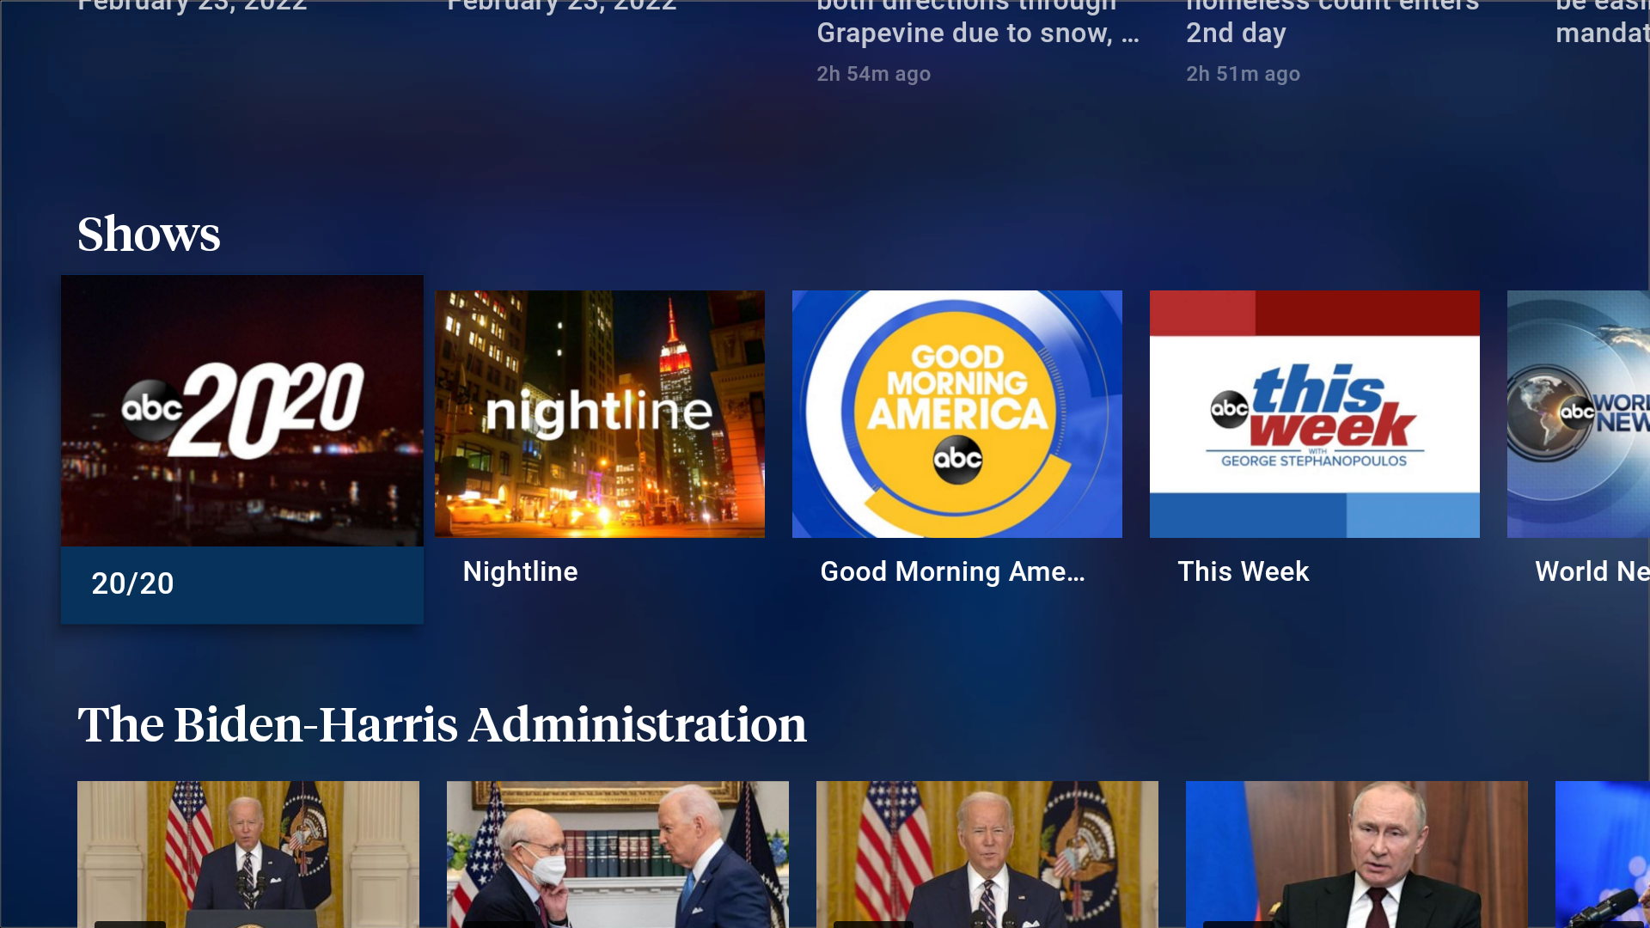The height and width of the screenshot is (928, 1650).
Task: Select the Nightline show thumbnail
Action: click(599, 413)
